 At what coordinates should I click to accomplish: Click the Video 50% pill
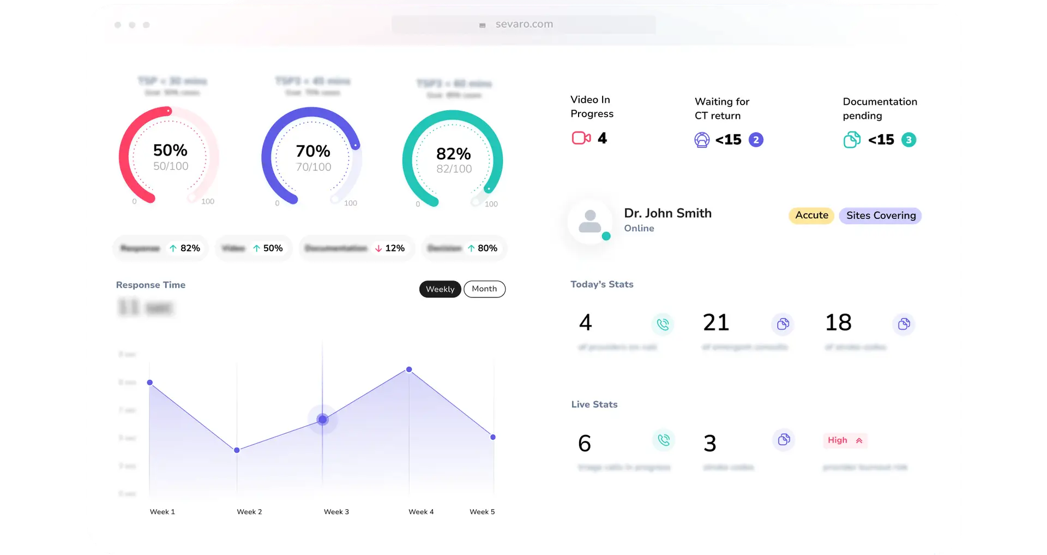click(x=254, y=248)
